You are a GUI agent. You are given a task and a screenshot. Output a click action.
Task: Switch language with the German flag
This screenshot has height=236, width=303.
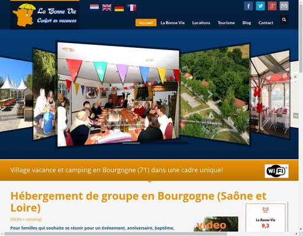(x=119, y=8)
